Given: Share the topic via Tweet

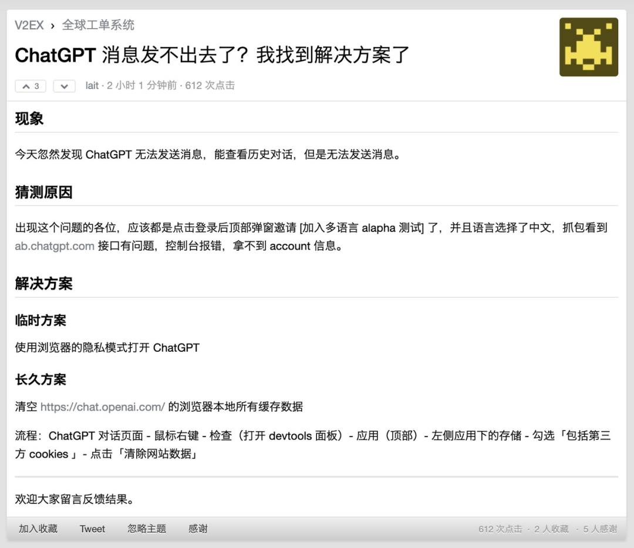Looking at the screenshot, I should (x=92, y=529).
